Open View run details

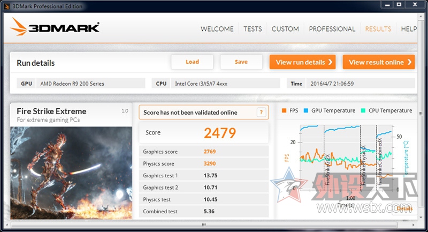302,62
